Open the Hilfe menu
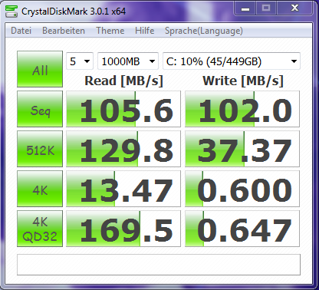Screen dimensions: 319x290 pos(145,31)
